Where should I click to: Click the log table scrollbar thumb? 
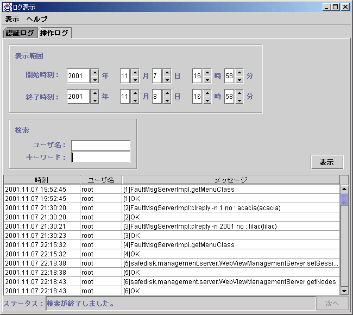coord(344,199)
